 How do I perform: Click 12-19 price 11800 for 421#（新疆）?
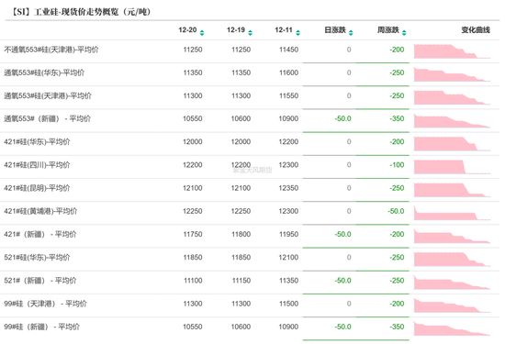pos(241,234)
